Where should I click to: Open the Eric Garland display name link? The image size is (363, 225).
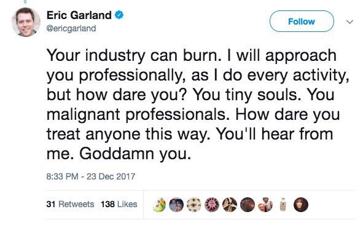coord(79,15)
